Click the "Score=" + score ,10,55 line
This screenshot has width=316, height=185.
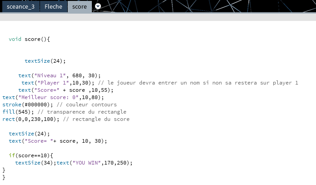(x=65, y=90)
